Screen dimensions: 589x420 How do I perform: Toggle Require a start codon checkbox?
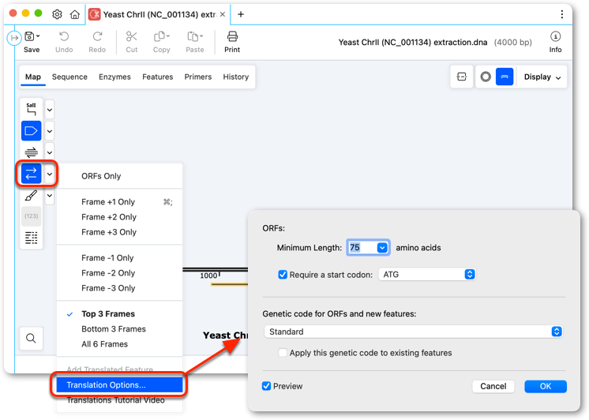pos(283,275)
